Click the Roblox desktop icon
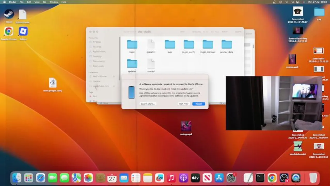 coord(23,31)
